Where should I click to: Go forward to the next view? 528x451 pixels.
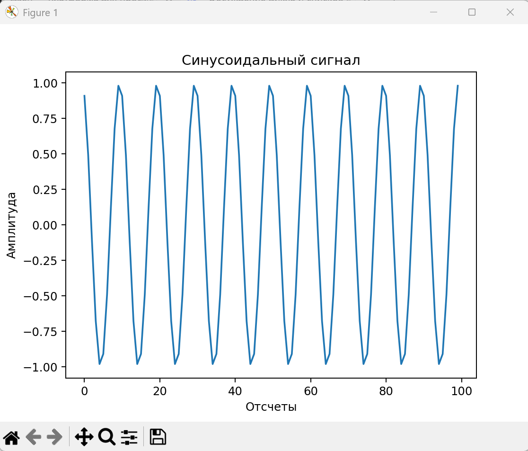click(55, 437)
